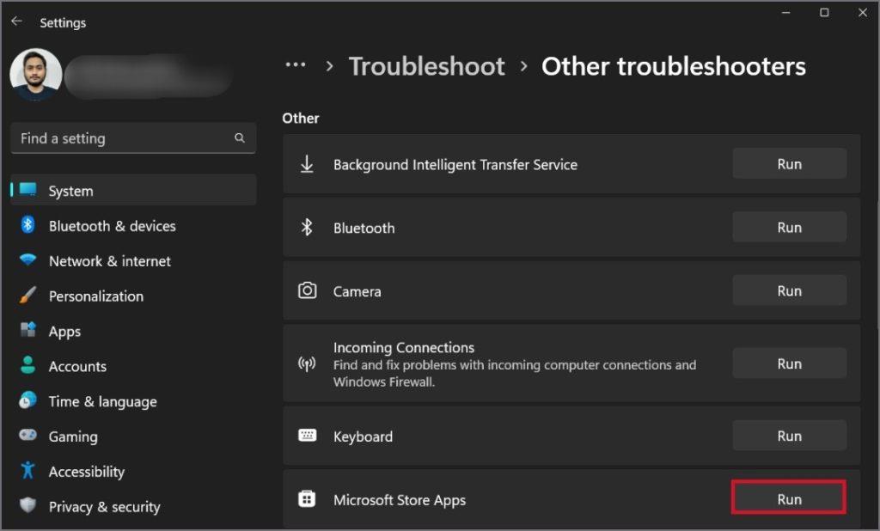Click the Privacy & security shield icon
Screen dimensions: 880x531
27,505
